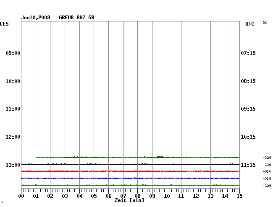Click minute label 12 on the time axis
This screenshot has width=273, height=207.
coord(196,196)
